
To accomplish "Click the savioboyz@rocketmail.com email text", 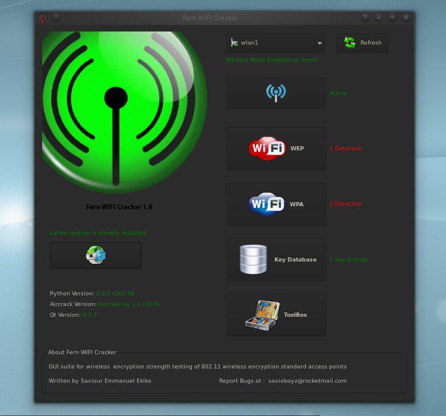I will click(x=308, y=381).
